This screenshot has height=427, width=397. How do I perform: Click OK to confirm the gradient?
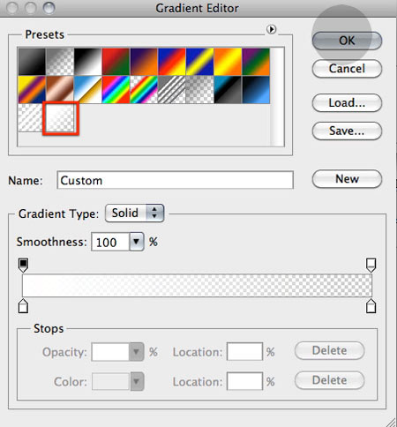(347, 41)
